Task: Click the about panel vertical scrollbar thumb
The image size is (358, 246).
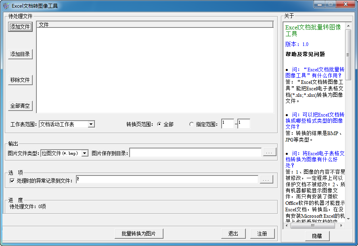Action: point(348,55)
